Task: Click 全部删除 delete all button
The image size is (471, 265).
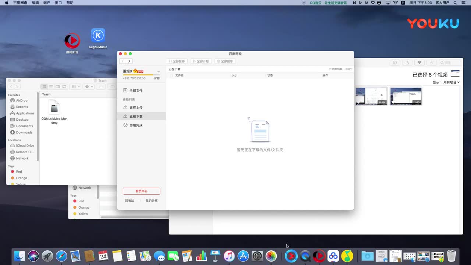Action: (x=225, y=61)
